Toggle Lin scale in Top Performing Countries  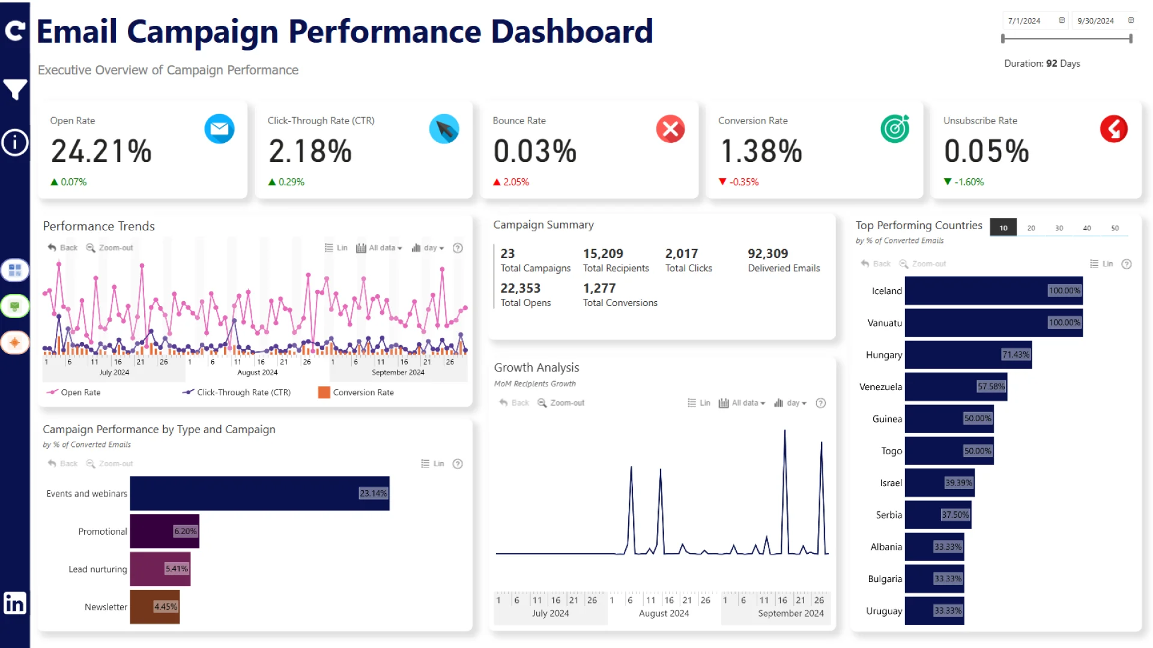coord(1102,264)
